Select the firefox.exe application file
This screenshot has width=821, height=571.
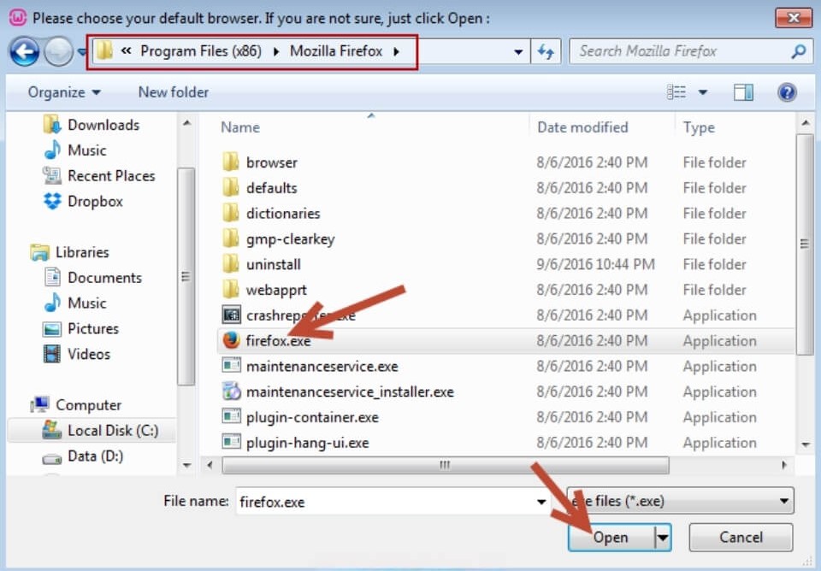pyautogui.click(x=278, y=341)
